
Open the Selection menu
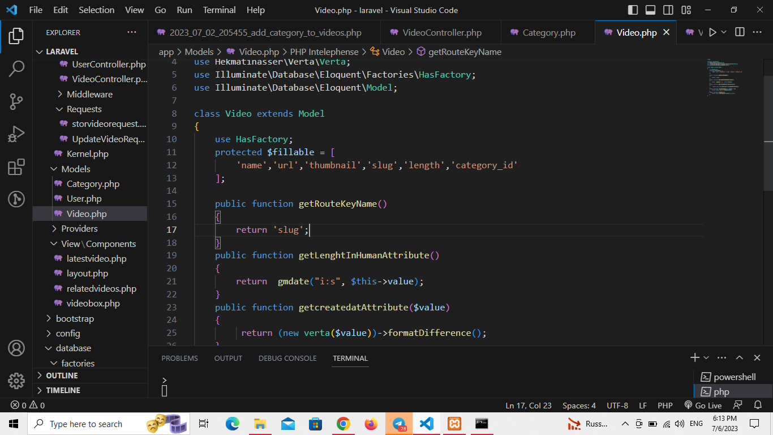[x=96, y=10]
